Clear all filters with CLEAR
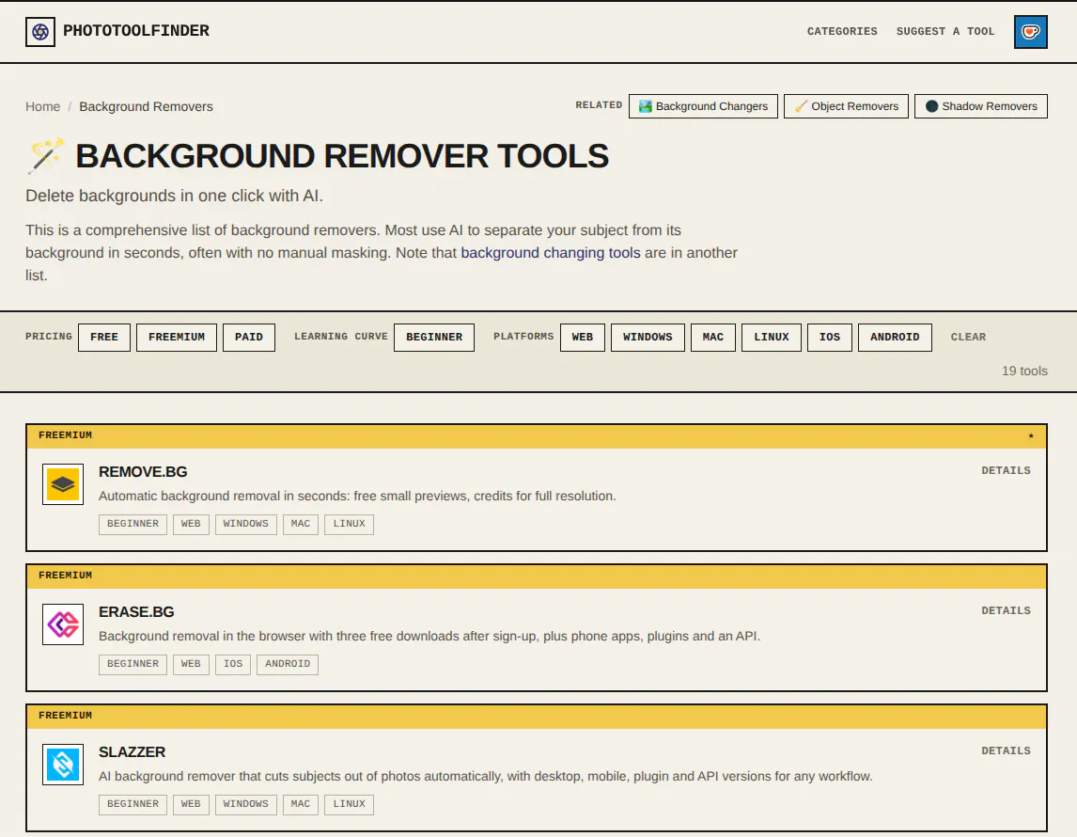The height and width of the screenshot is (837, 1077). coord(968,338)
